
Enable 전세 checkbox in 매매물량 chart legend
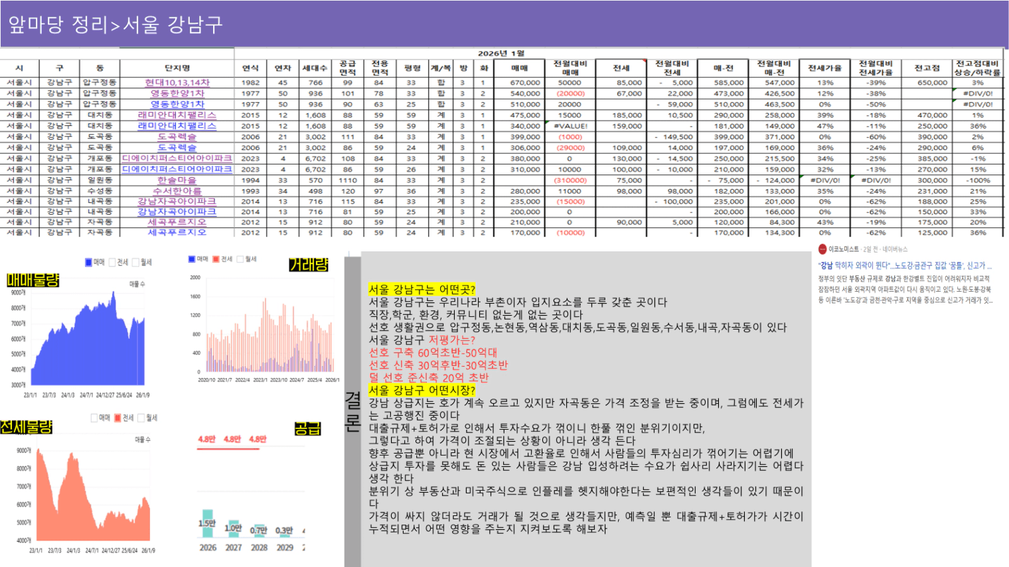(x=112, y=263)
